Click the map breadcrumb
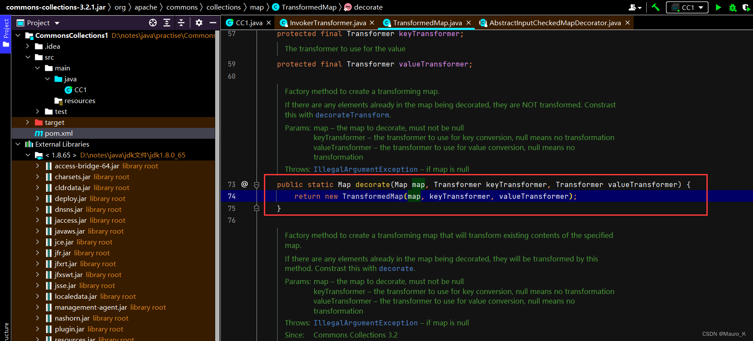This screenshot has width=753, height=341. pyautogui.click(x=257, y=7)
